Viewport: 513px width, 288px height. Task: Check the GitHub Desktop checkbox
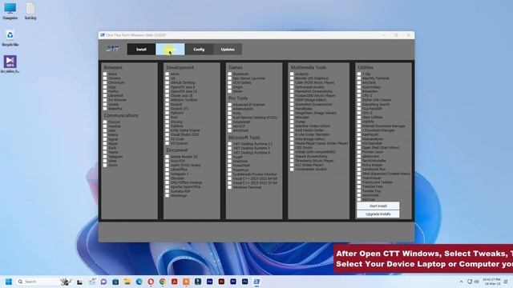point(168,82)
